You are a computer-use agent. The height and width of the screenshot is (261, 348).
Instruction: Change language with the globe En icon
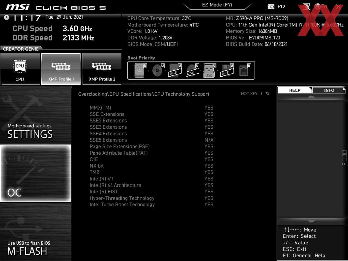[321, 7]
